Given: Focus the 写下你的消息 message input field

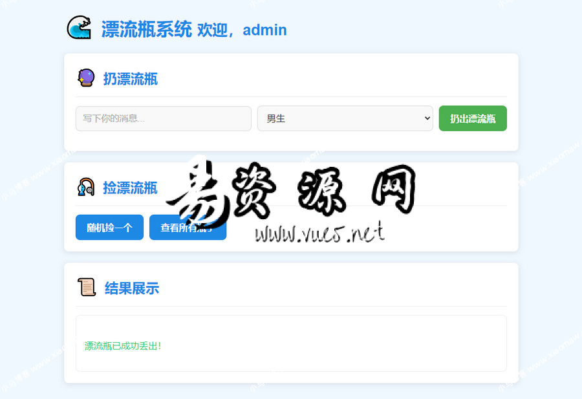Looking at the screenshot, I should 163,118.
